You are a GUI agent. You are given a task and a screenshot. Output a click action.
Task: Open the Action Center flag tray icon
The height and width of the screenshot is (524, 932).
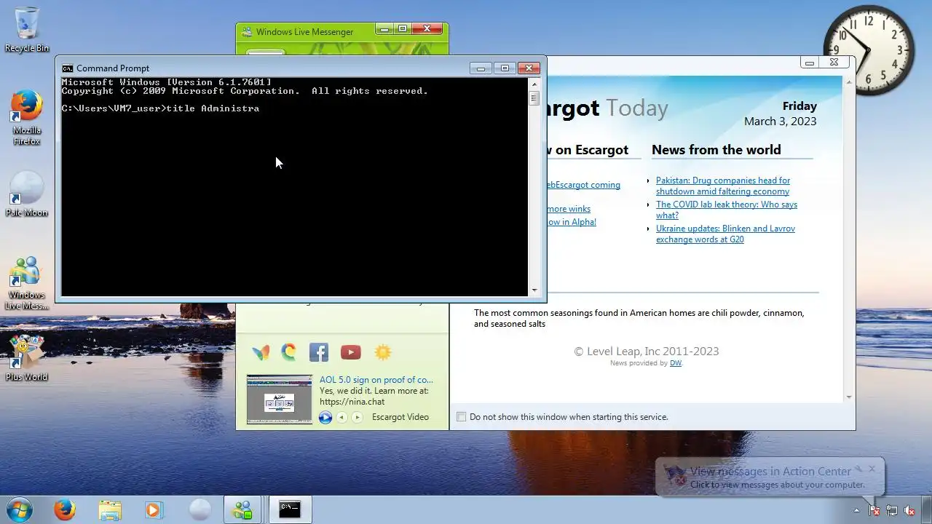click(x=874, y=511)
